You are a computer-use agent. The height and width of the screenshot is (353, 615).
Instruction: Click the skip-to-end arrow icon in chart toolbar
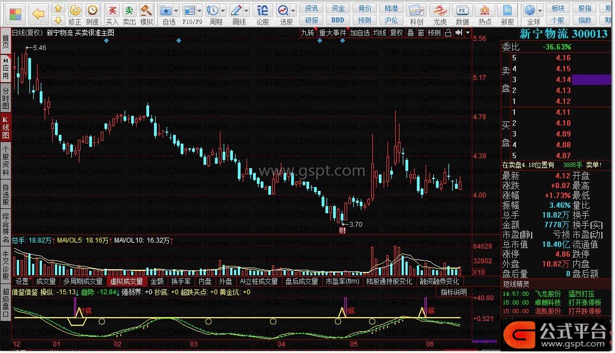pos(458,33)
